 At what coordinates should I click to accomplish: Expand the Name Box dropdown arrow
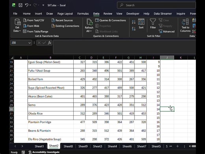click(30, 43)
